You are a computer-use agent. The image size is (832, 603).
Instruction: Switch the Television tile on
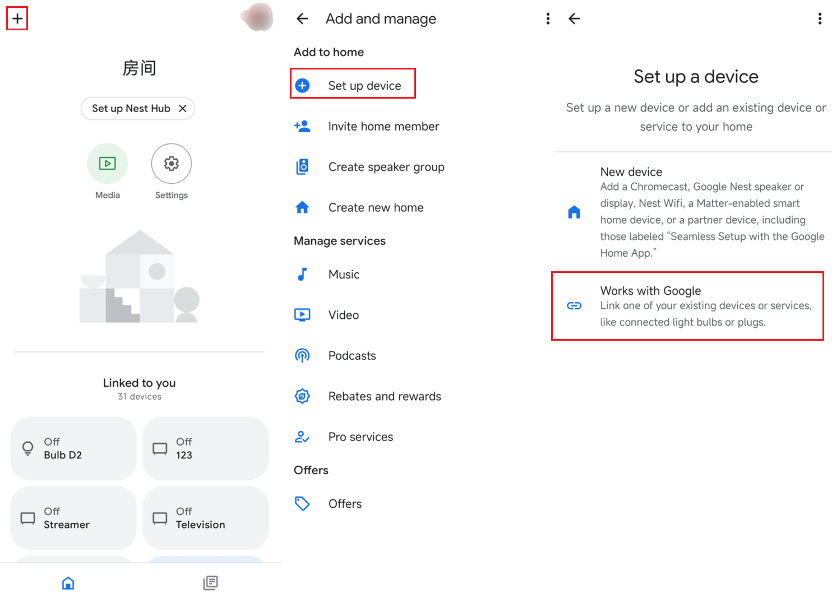[x=205, y=518]
